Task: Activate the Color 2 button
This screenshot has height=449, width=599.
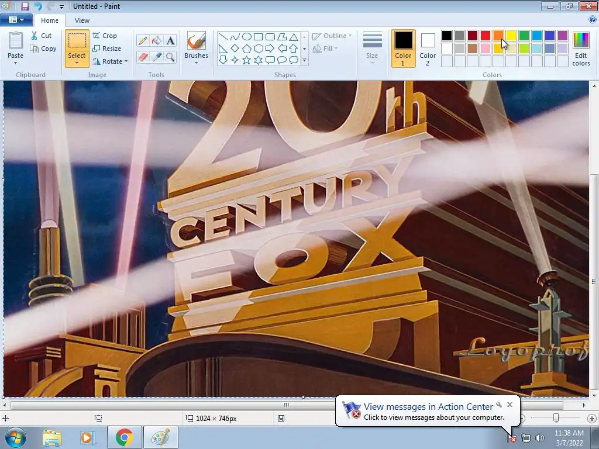Action: (x=428, y=49)
